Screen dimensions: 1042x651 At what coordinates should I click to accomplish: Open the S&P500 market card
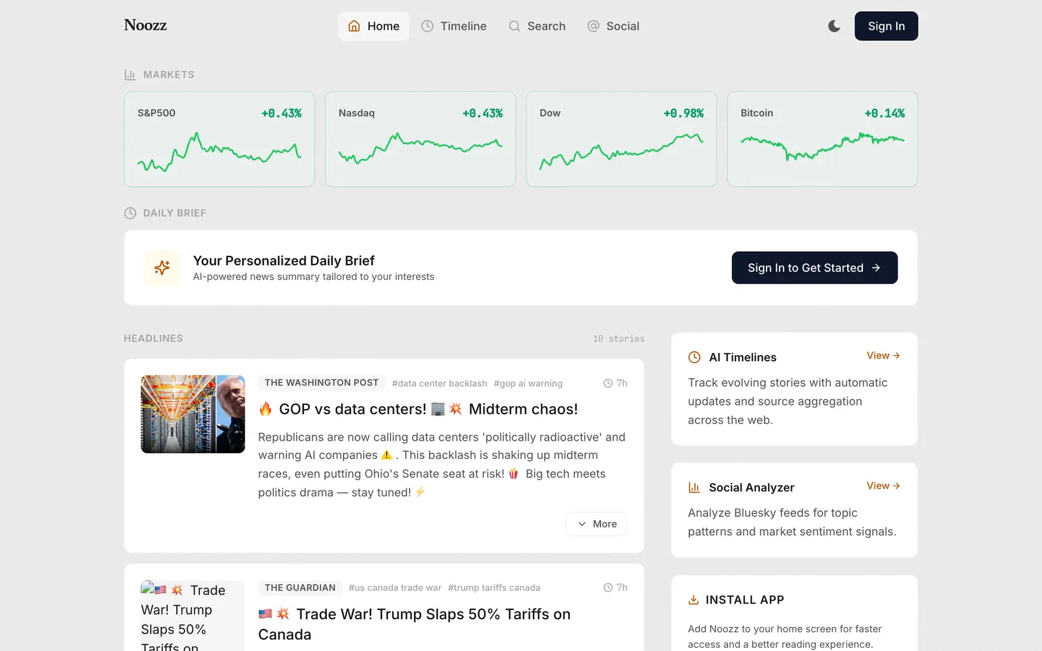(x=219, y=139)
